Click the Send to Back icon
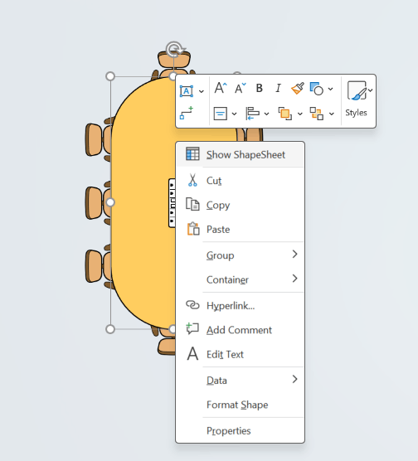Viewport: 418px width, 461px height. coord(317,114)
